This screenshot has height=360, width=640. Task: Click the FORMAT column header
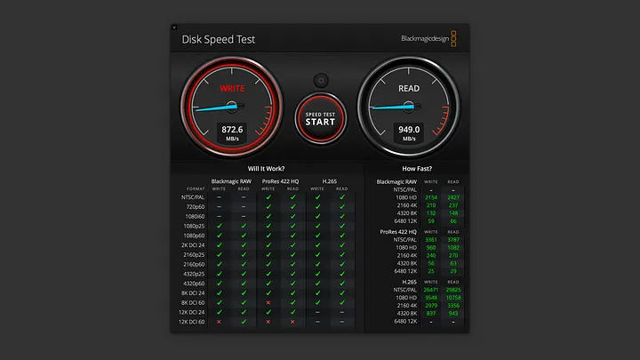196,188
